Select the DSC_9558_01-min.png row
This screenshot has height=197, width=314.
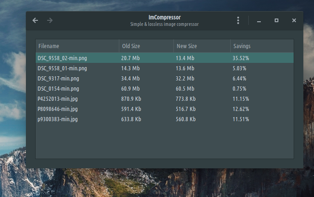(165, 68)
